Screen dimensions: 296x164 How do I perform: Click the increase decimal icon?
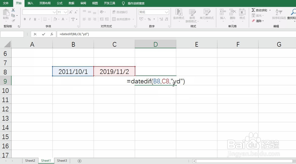(x=161, y=19)
